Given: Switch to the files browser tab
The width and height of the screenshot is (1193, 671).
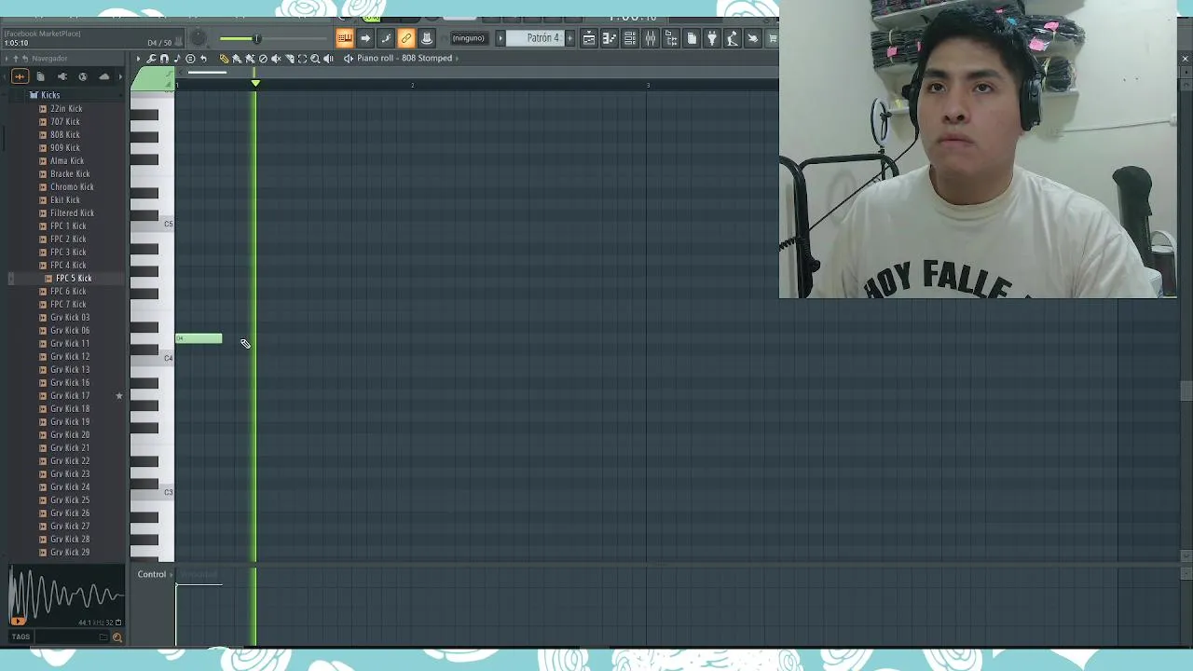Looking at the screenshot, I should pyautogui.click(x=40, y=76).
